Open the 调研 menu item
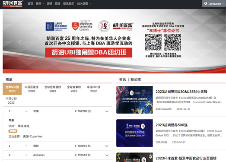 pos(49,3)
